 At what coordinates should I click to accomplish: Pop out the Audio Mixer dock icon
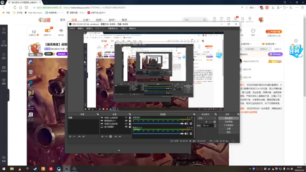pos(194,114)
